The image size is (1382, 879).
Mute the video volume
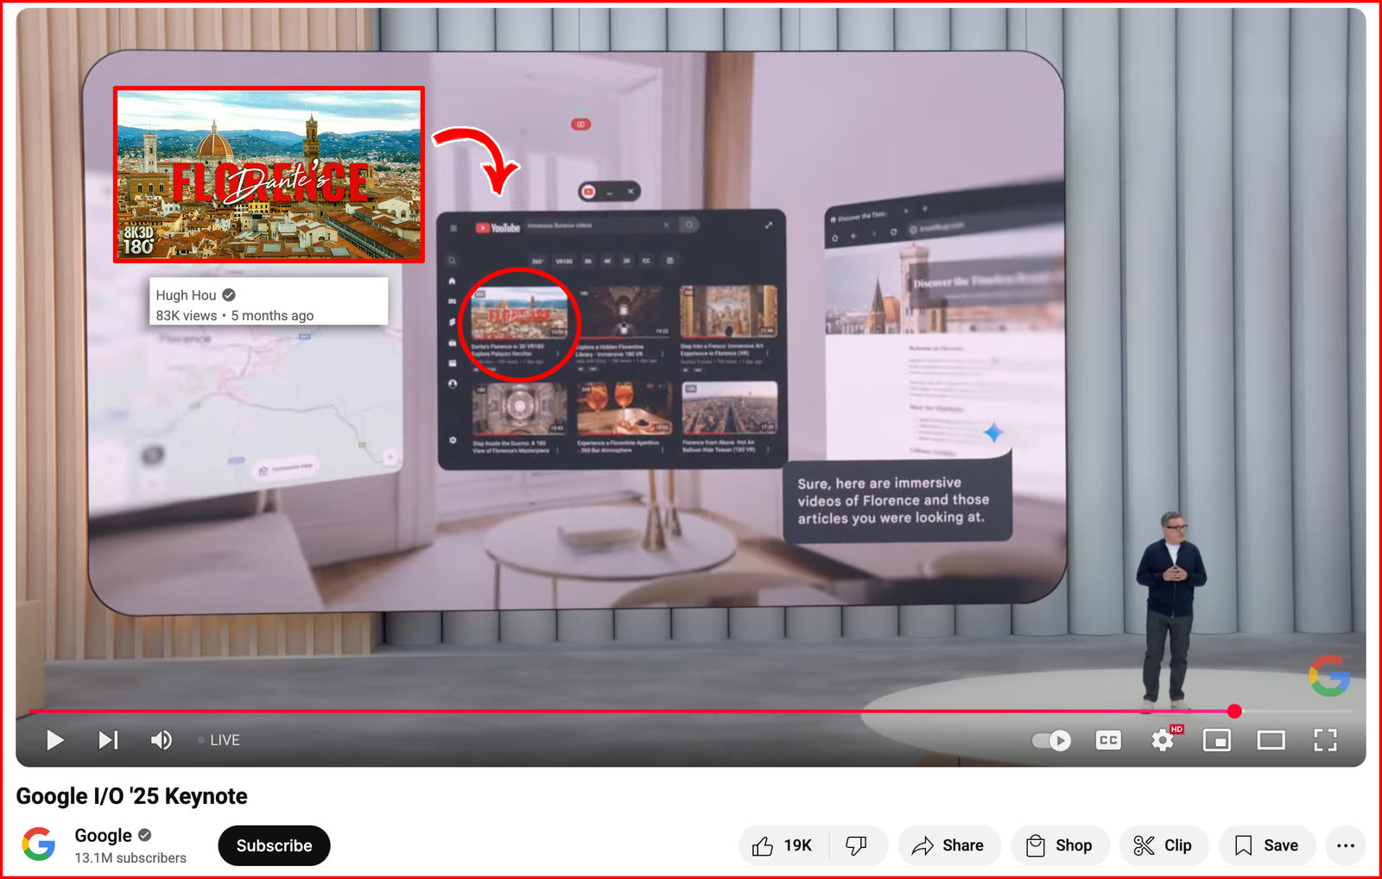point(162,740)
